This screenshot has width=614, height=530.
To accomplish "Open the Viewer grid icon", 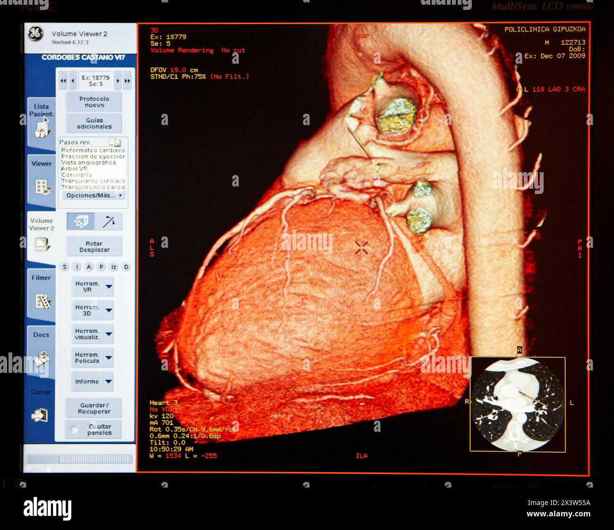I will [x=42, y=186].
